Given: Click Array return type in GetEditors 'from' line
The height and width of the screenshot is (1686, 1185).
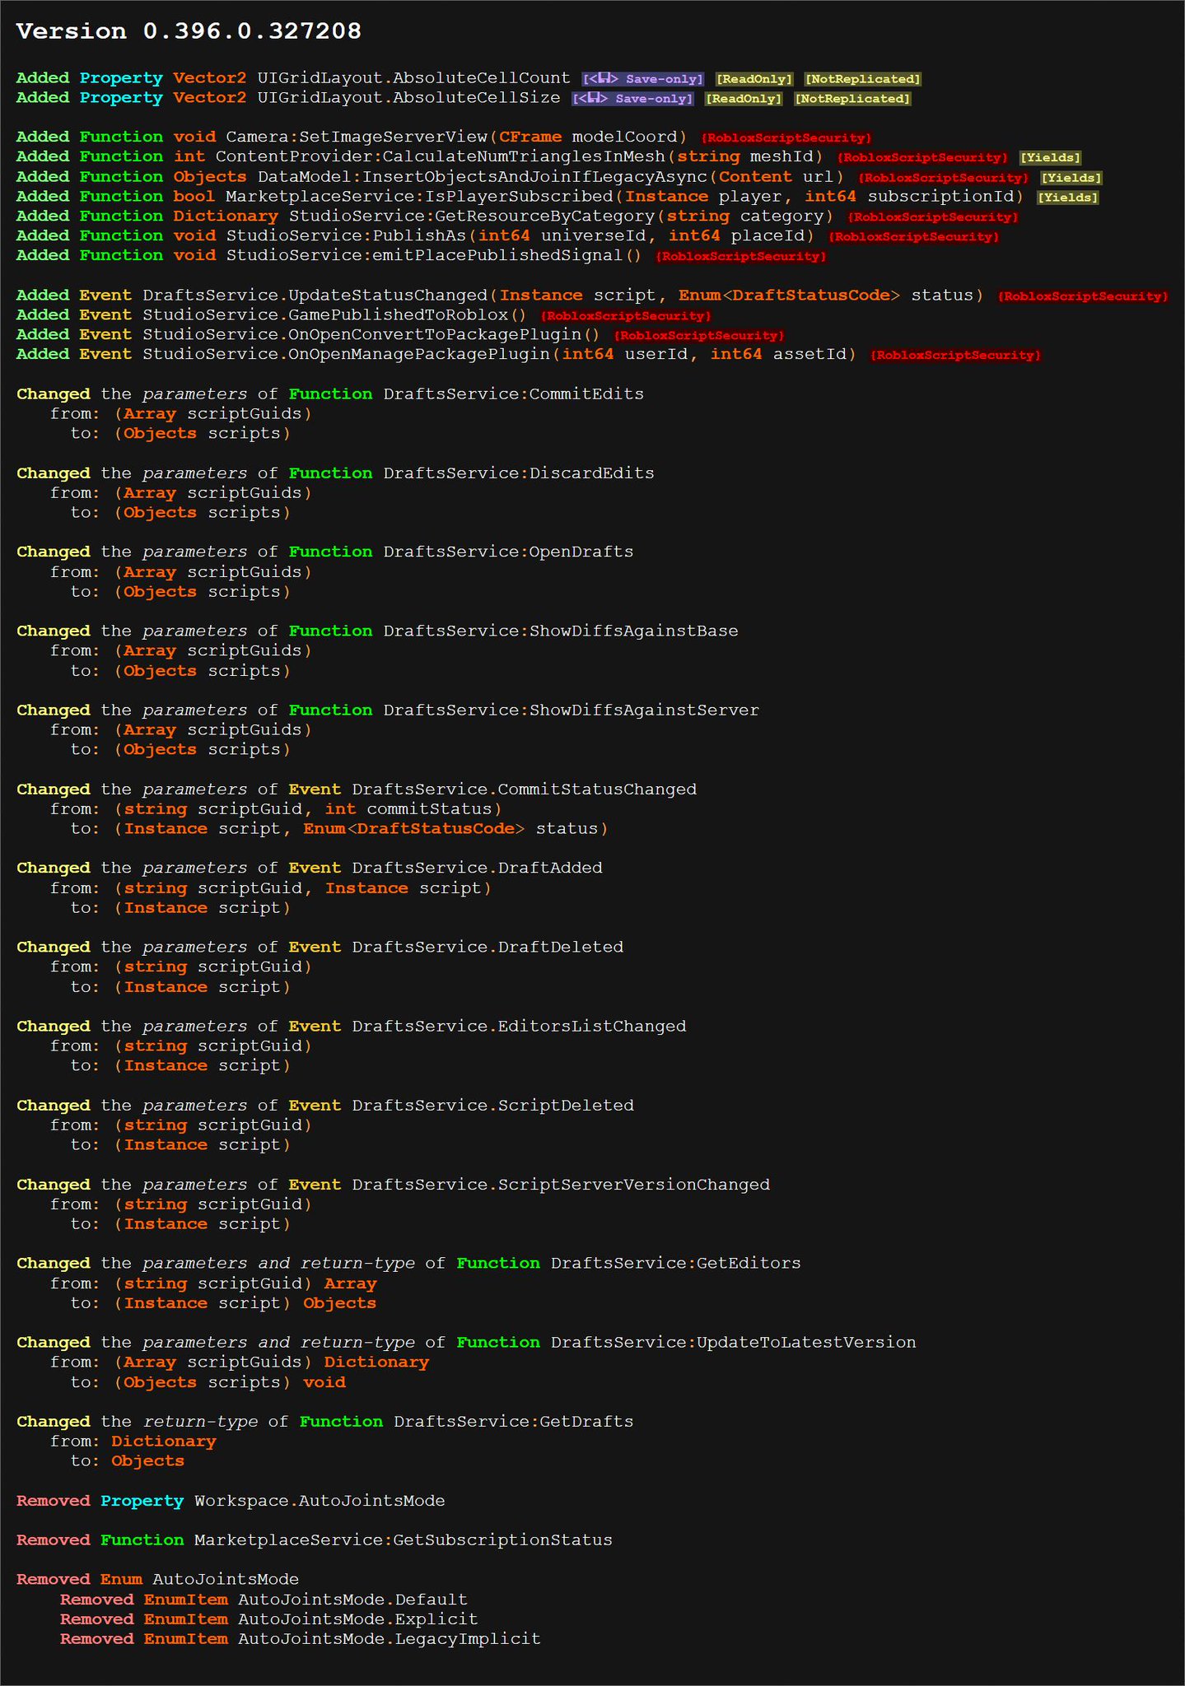Looking at the screenshot, I should click(350, 1283).
